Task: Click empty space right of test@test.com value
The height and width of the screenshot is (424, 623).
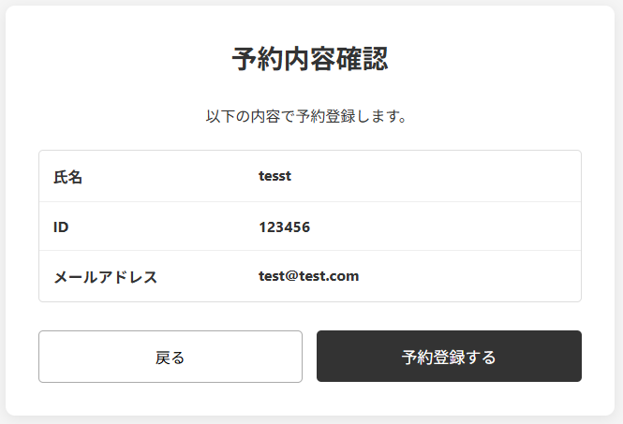Action: pyautogui.click(x=468, y=276)
